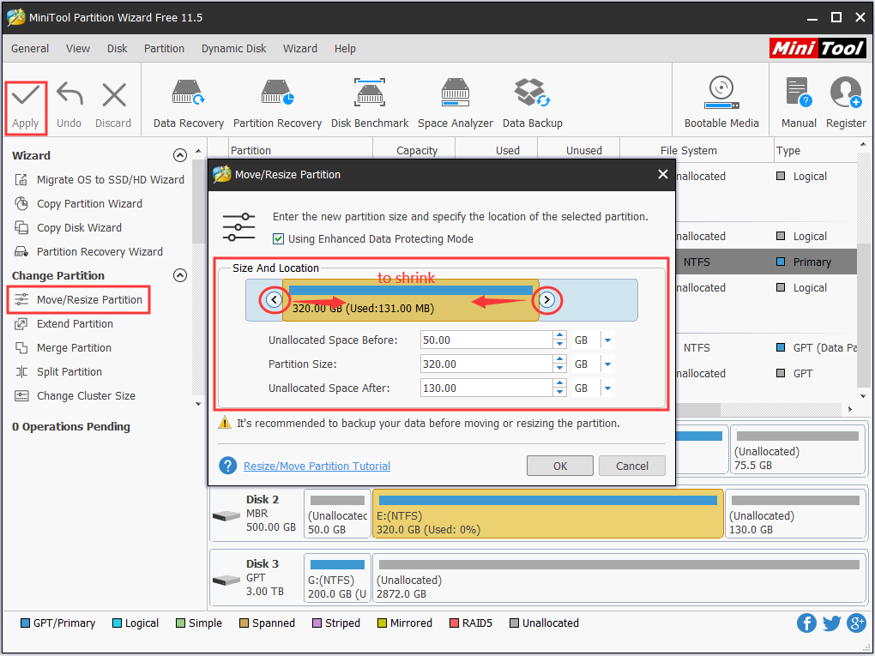Image resolution: width=875 pixels, height=656 pixels.
Task: Close the Move/Resize Partition dialog
Action: tap(662, 174)
